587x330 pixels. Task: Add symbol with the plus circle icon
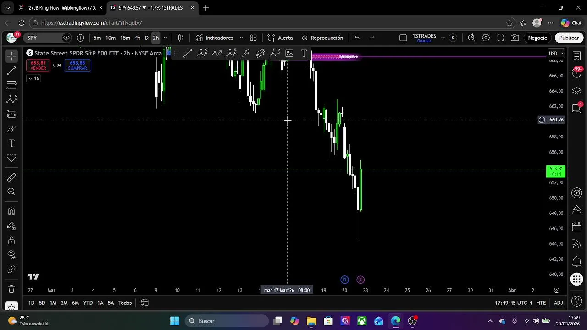[81, 38]
